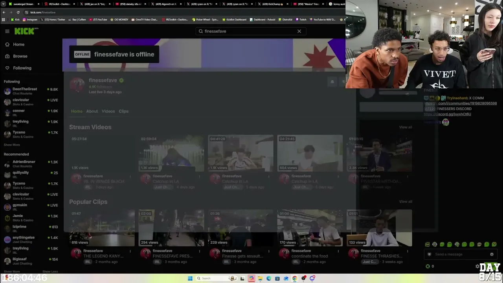The height and width of the screenshot is (283, 503).
Task: Open Browse in the sidebar
Action: (20, 56)
